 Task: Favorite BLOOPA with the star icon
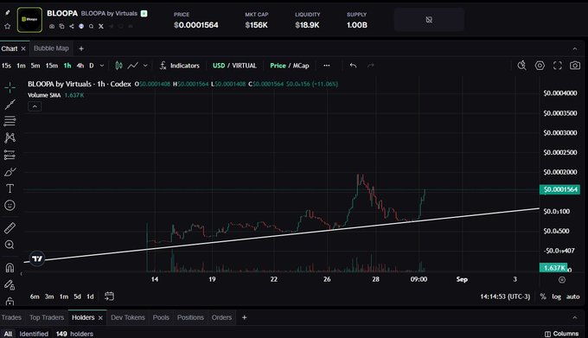(7, 26)
